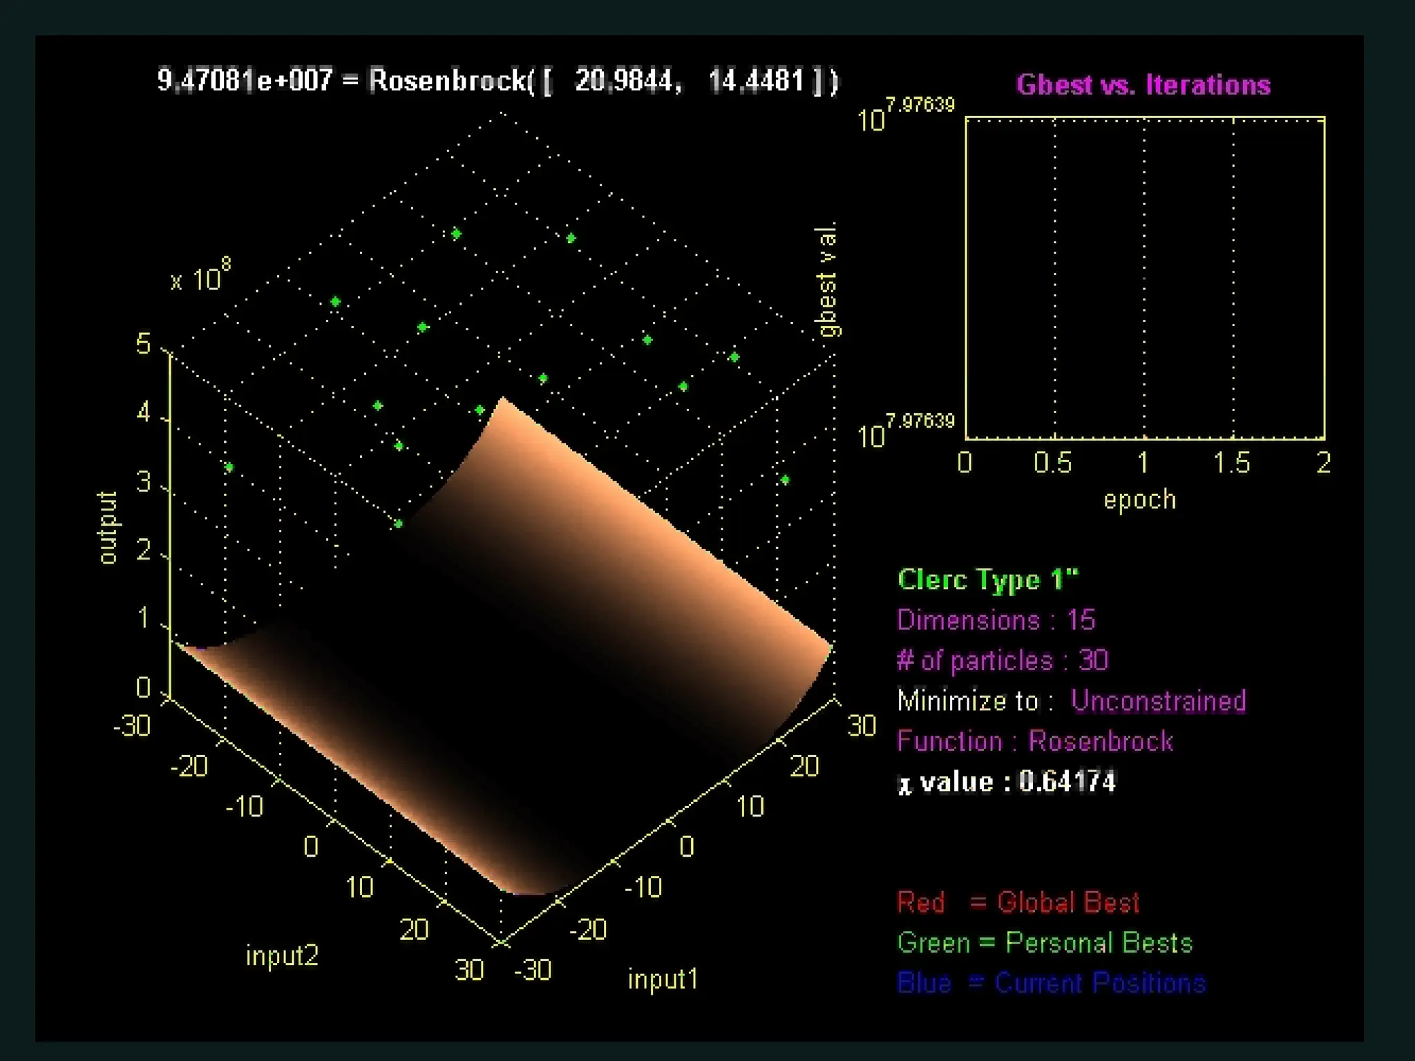Click the '# of particles : 30' text
The image size is (1415, 1061).
1002,660
